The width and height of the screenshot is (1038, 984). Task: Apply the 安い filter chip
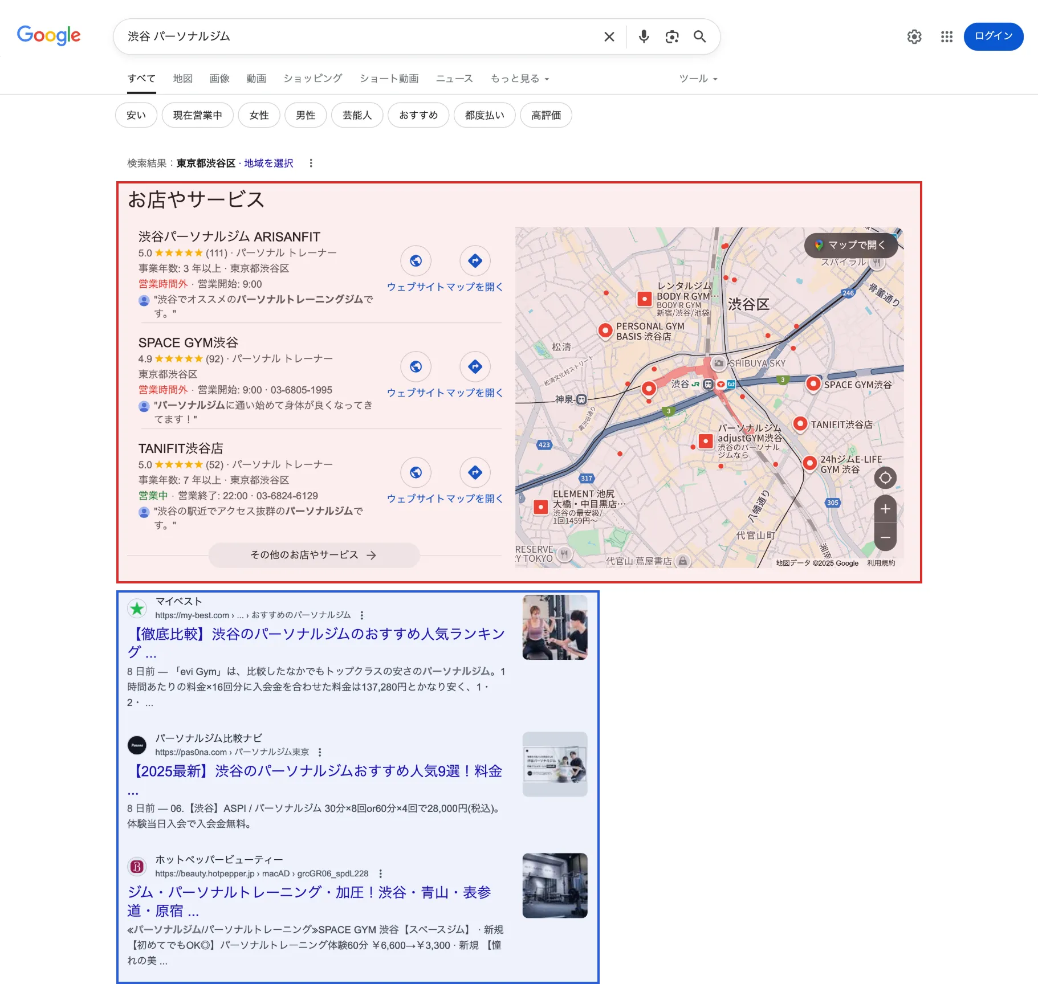point(136,115)
